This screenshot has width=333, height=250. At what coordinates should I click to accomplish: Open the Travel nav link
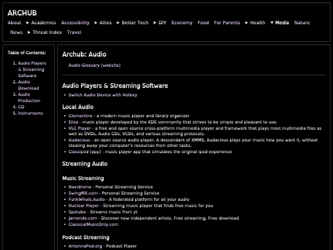[74, 32]
